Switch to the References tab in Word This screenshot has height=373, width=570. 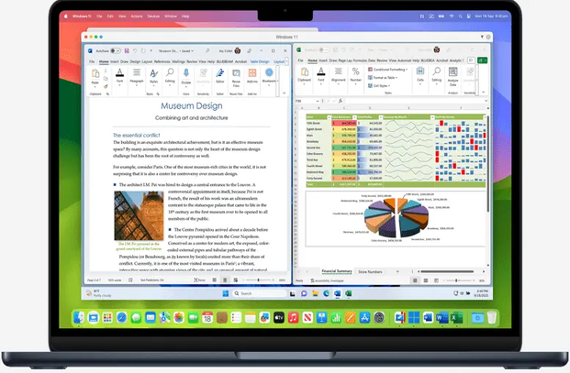(x=162, y=61)
